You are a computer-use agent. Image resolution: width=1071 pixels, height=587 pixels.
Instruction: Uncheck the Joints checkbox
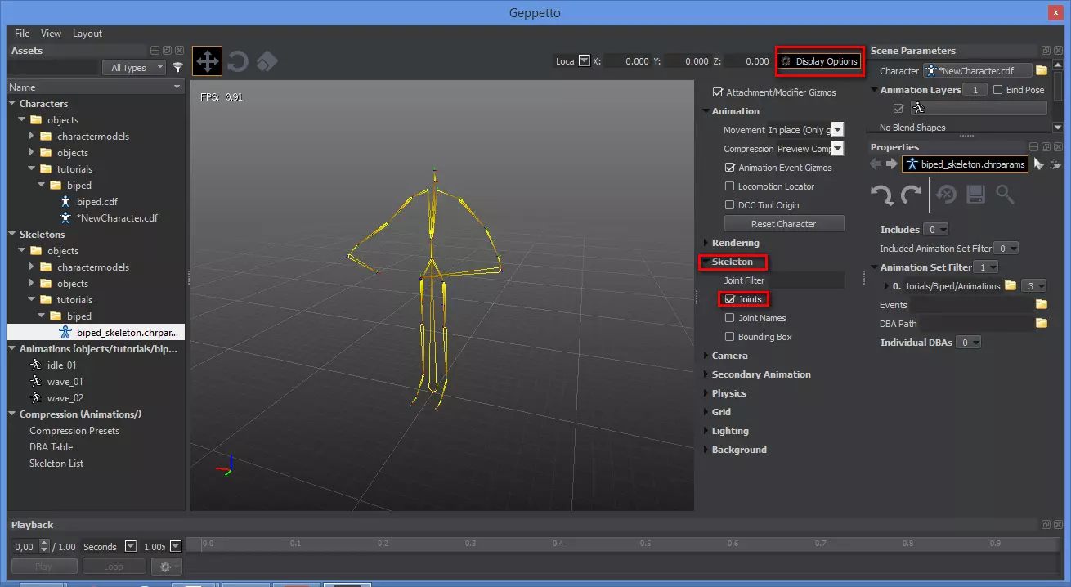(730, 299)
